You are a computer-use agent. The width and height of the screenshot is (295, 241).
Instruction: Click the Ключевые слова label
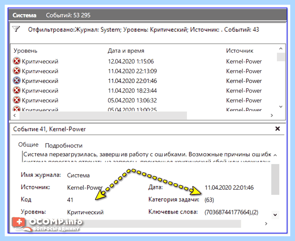[173, 212]
